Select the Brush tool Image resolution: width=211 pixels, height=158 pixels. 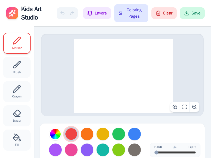[x=17, y=67]
